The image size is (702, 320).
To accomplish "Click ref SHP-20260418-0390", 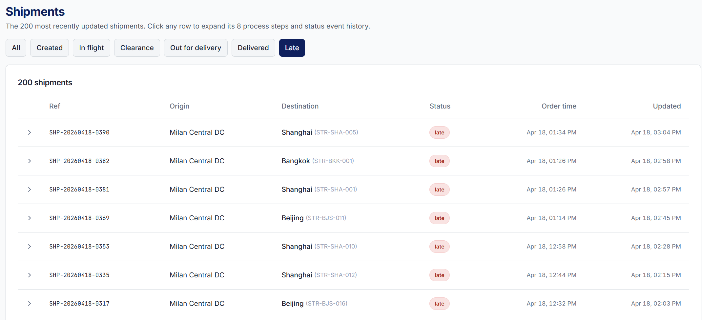I will pos(79,132).
